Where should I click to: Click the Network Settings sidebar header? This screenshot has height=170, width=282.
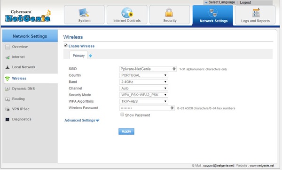[x=30, y=36]
